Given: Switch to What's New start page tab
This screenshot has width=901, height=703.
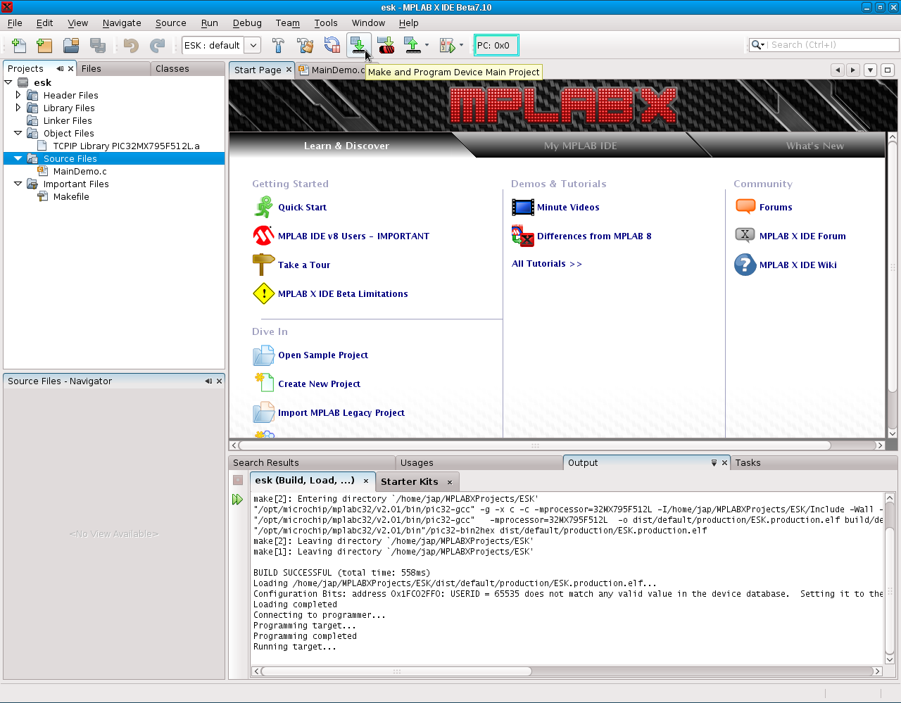Looking at the screenshot, I should pos(814,146).
